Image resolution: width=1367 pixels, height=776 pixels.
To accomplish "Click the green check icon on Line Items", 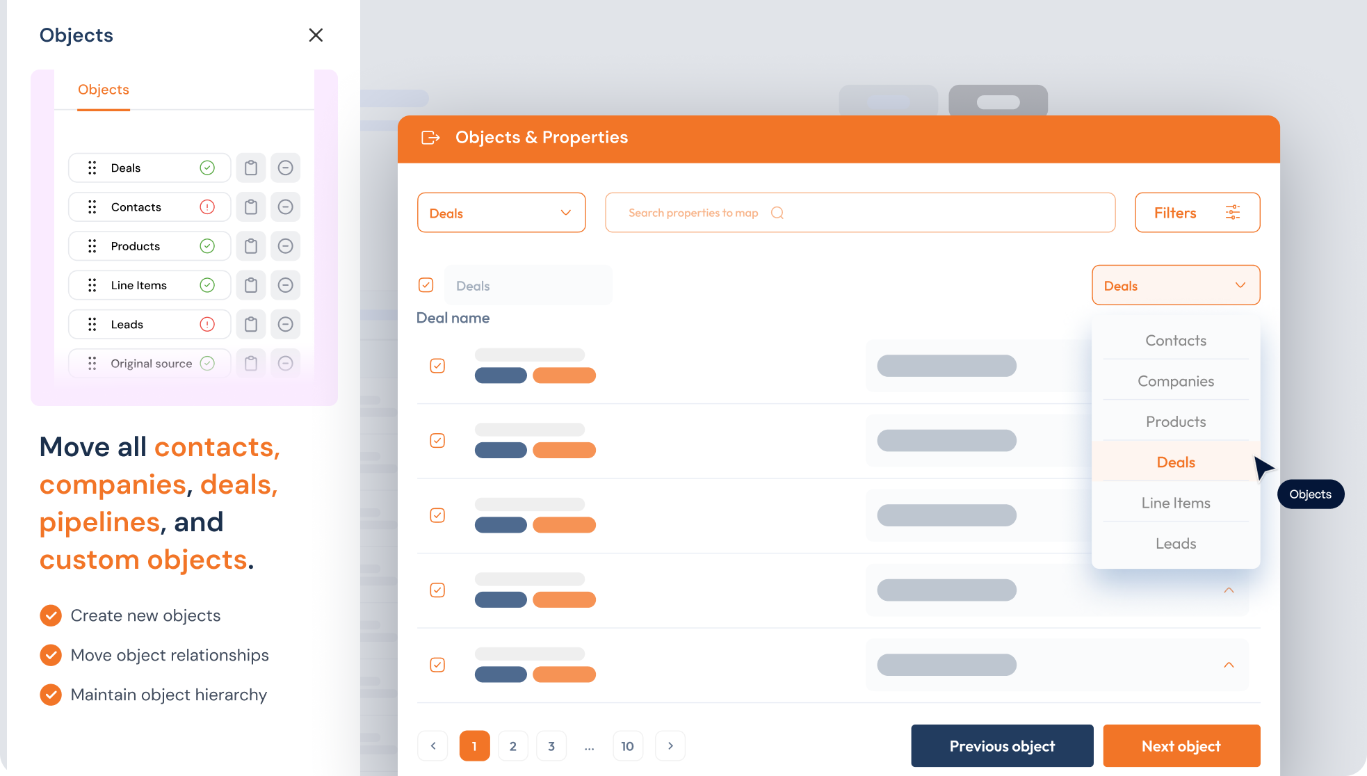I will tap(207, 285).
